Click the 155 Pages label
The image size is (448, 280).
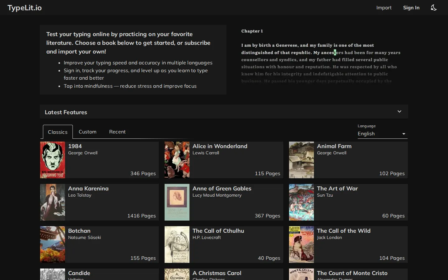(x=143, y=258)
